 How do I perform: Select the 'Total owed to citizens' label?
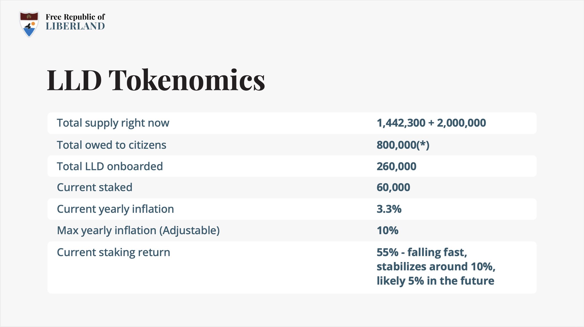[x=111, y=145]
